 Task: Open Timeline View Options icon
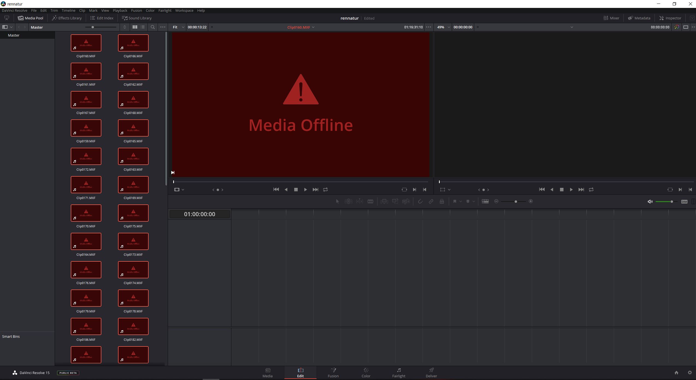coord(485,201)
